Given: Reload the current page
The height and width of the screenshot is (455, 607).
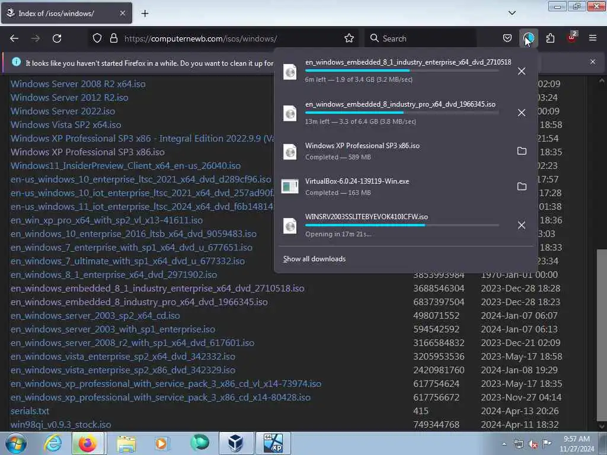Looking at the screenshot, I should (57, 39).
